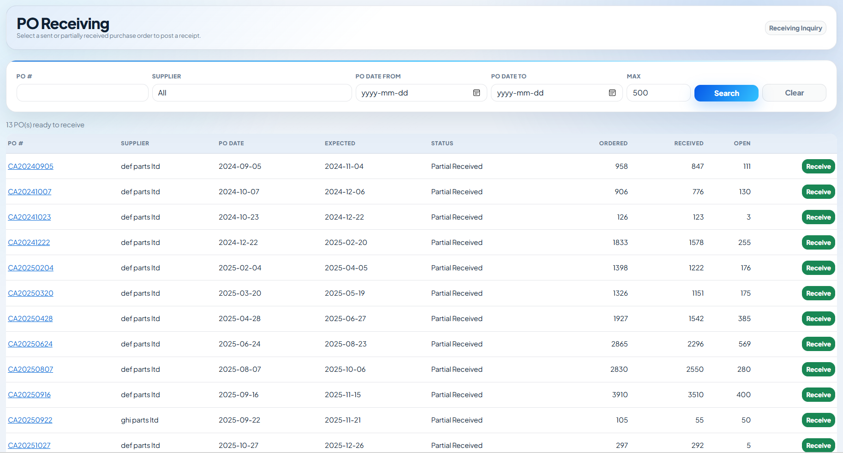843x453 pixels.
Task: Open purchase order CA20241007
Action: (30, 192)
